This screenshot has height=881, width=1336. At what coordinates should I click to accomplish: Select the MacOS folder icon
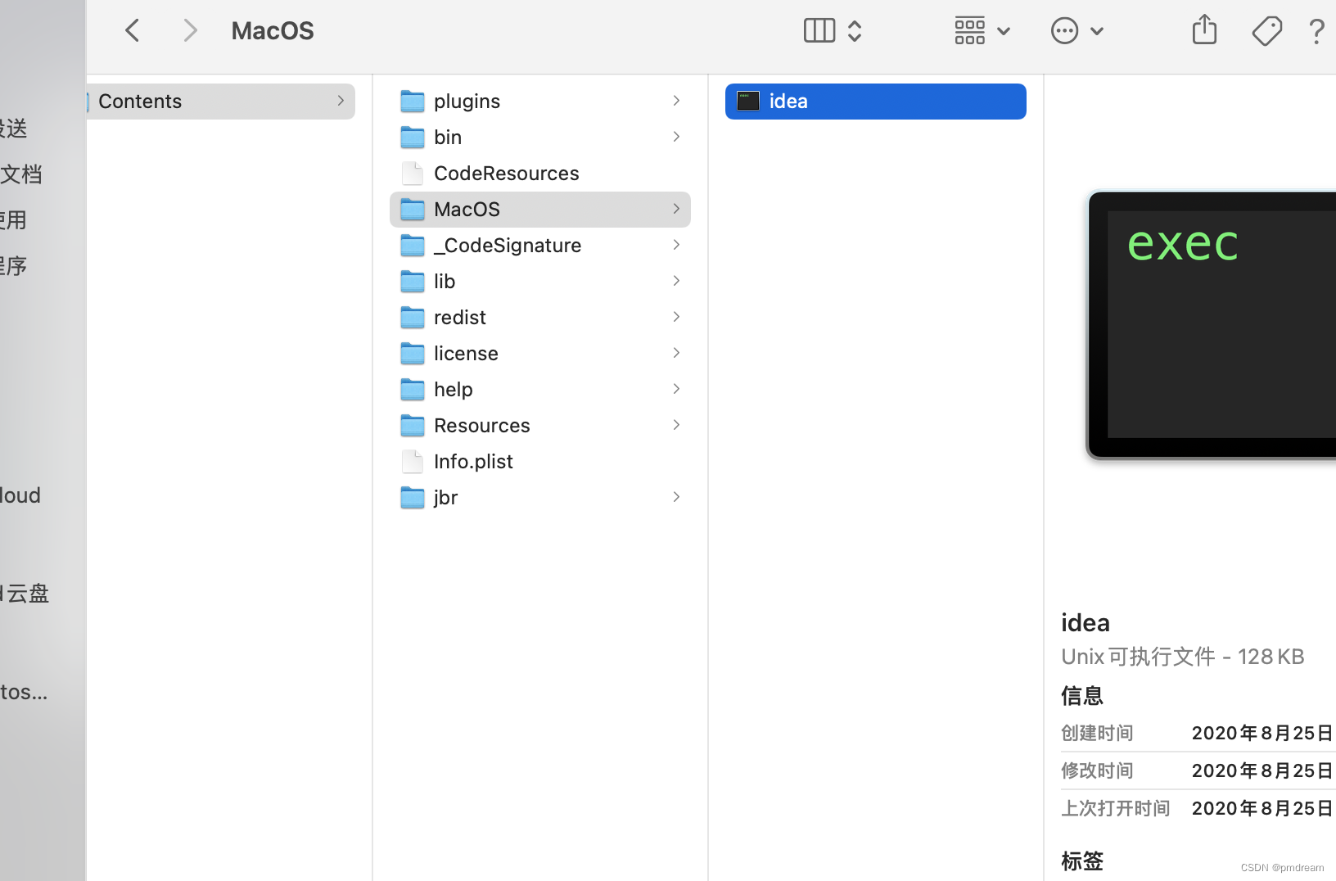[413, 209]
